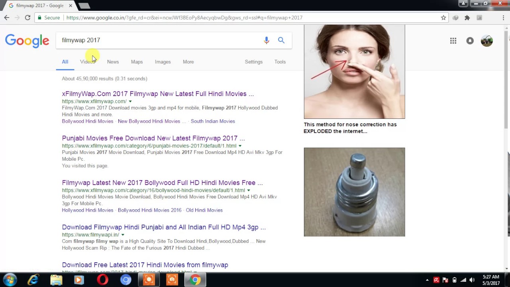The width and height of the screenshot is (510, 287).
Task: Switch to the Images search tab
Action: (x=163, y=62)
